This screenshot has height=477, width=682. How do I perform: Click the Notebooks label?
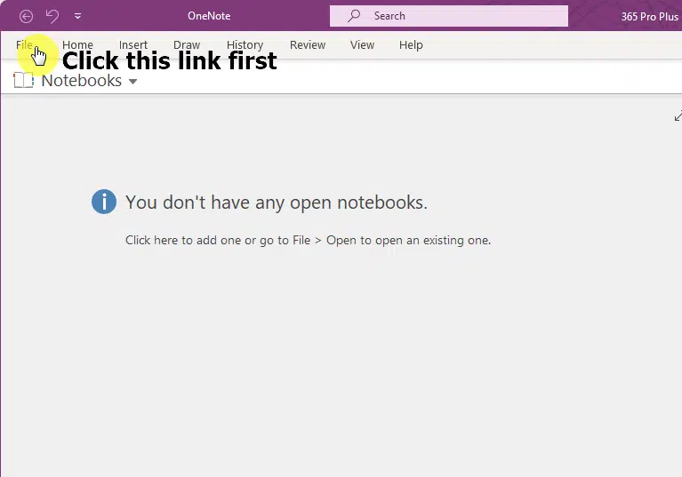tap(81, 81)
